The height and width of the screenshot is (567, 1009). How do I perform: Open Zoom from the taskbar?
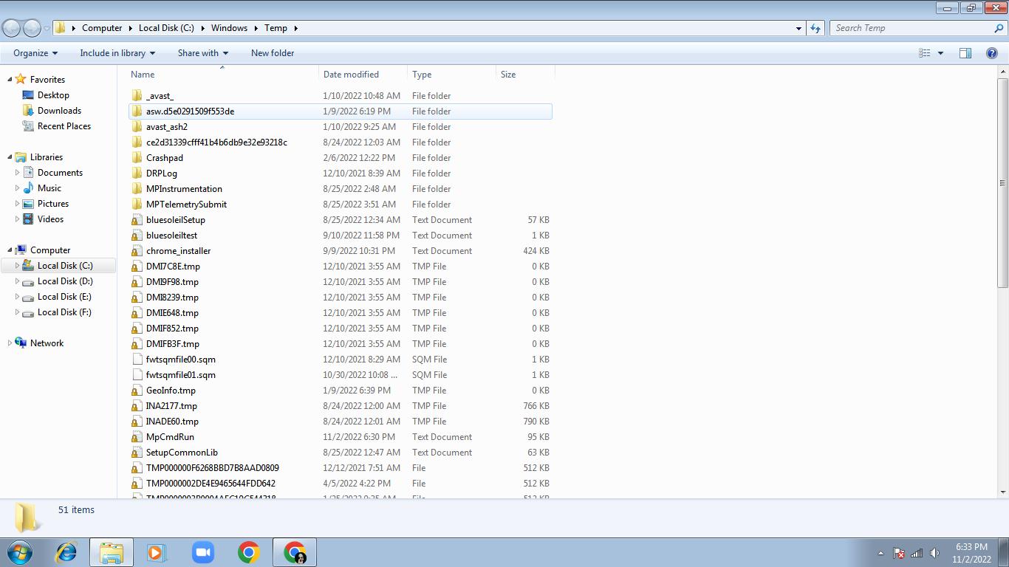[x=202, y=552]
